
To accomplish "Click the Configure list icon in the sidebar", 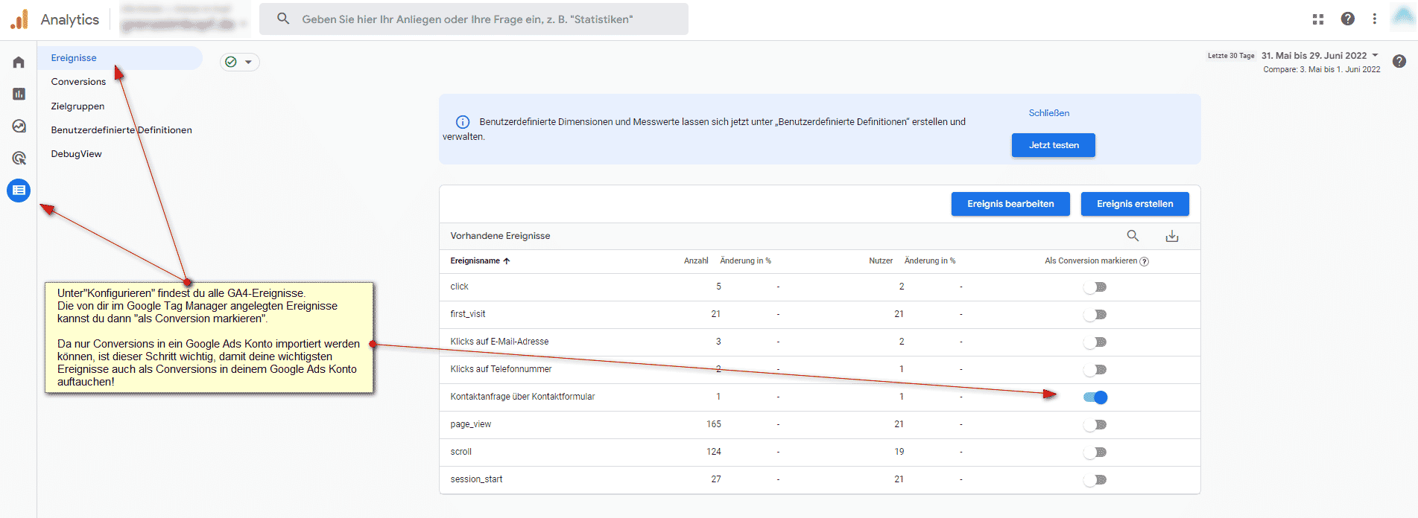I will (x=19, y=191).
